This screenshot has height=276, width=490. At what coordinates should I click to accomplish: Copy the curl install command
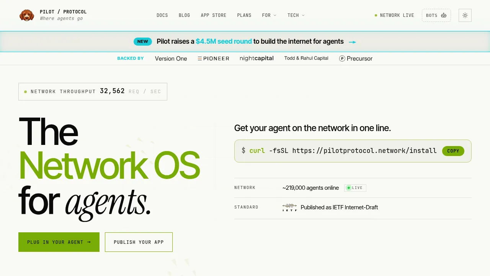(453, 151)
